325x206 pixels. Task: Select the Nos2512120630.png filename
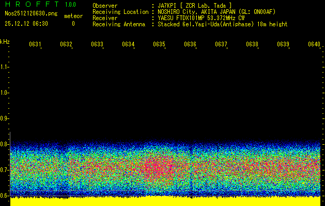tap(26, 14)
